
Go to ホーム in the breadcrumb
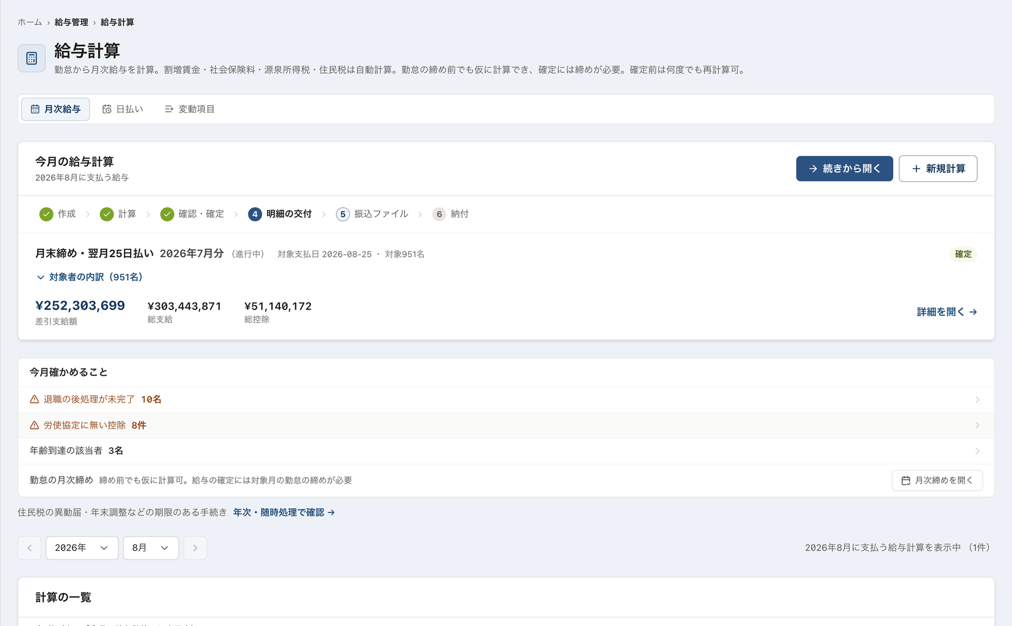(x=30, y=22)
